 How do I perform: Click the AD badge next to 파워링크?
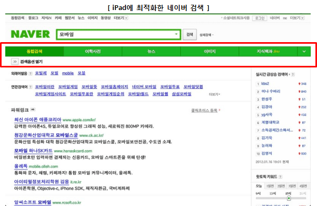[33, 110]
